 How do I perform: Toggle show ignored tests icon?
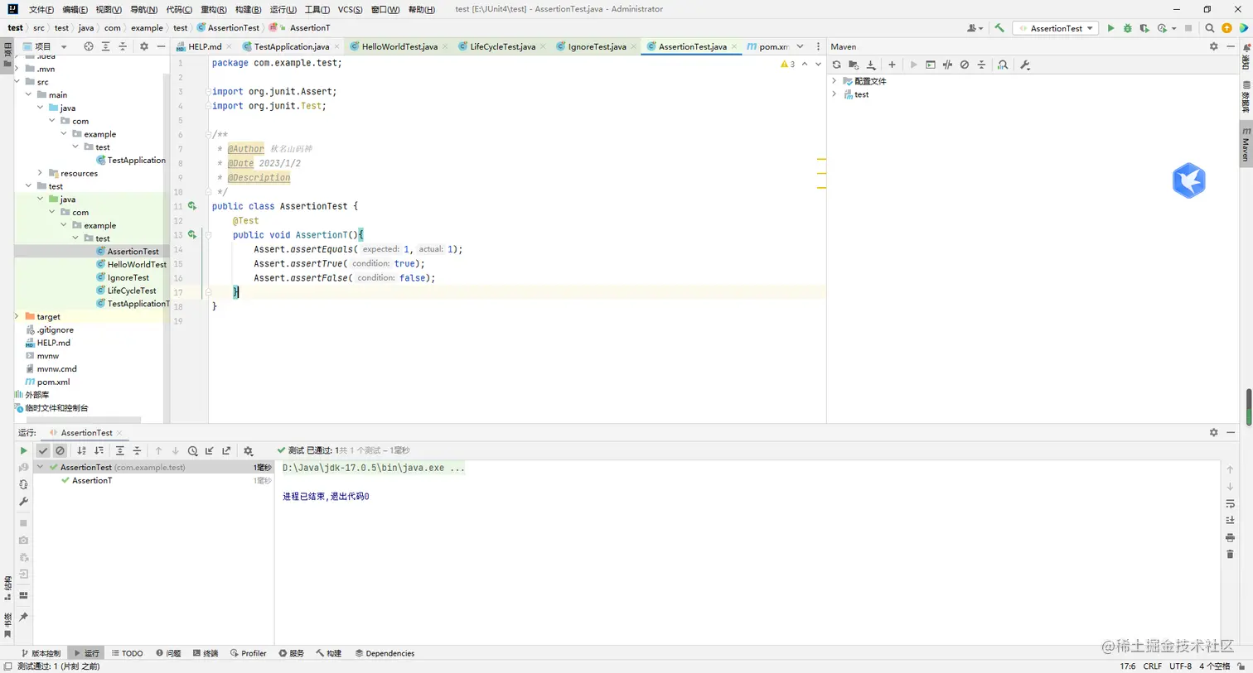click(x=60, y=450)
